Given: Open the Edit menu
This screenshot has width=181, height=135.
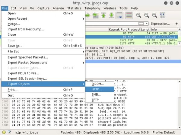Looking at the screenshot, I should pos(13,8).
